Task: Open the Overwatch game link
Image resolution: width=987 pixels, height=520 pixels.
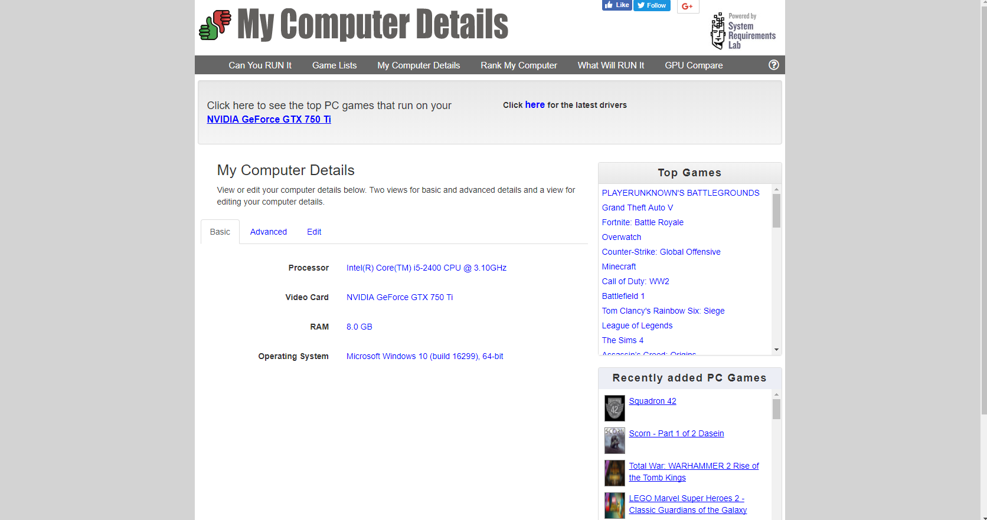Action: 622,237
